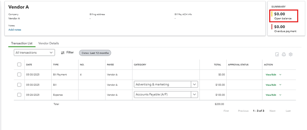Switch to the Vendor Details tab
This screenshot has width=307, height=130.
tap(49, 43)
